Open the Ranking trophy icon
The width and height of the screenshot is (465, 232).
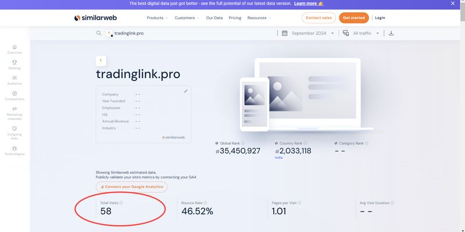pos(15,62)
